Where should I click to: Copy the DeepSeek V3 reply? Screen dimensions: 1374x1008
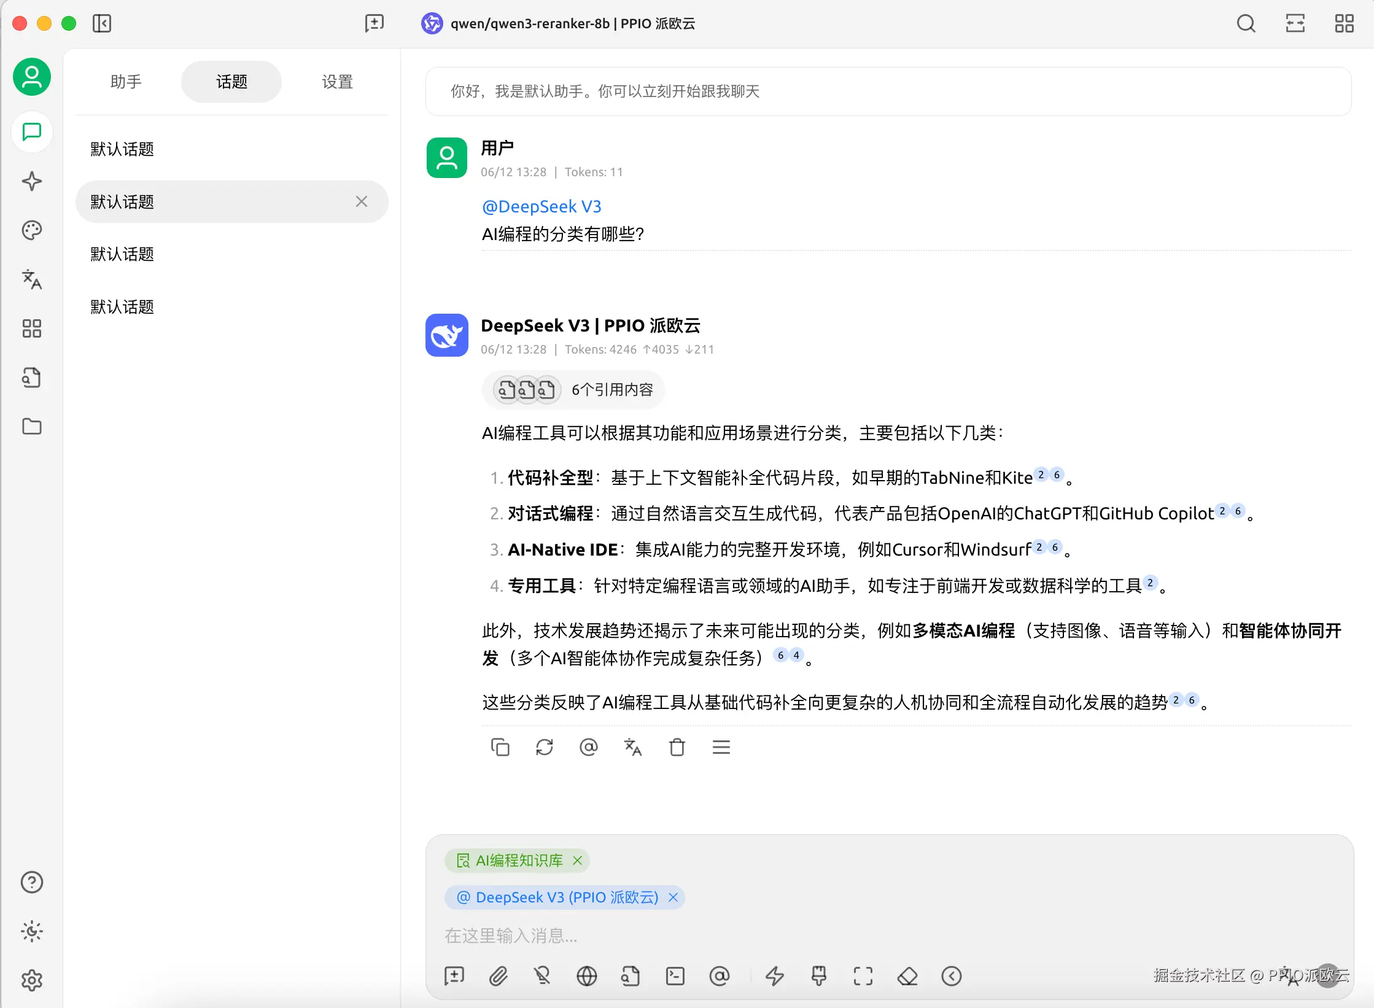500,747
